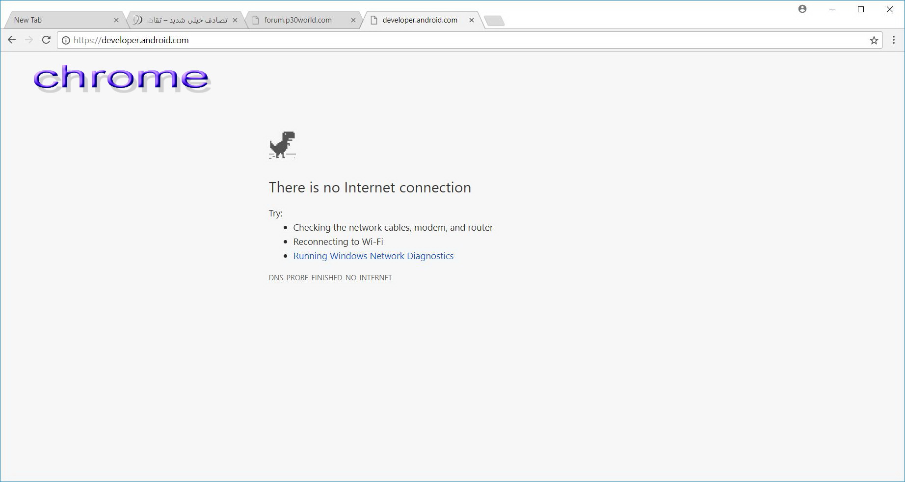Click the forward navigation arrow

tap(29, 40)
